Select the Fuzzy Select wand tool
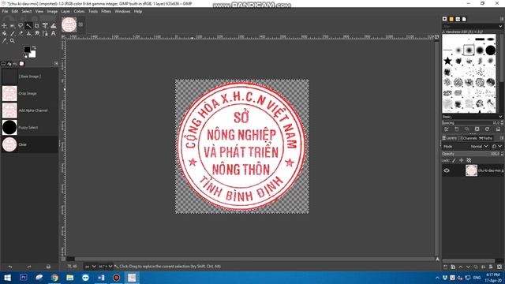Image resolution: width=505 pixels, height=284 pixels. (28, 26)
